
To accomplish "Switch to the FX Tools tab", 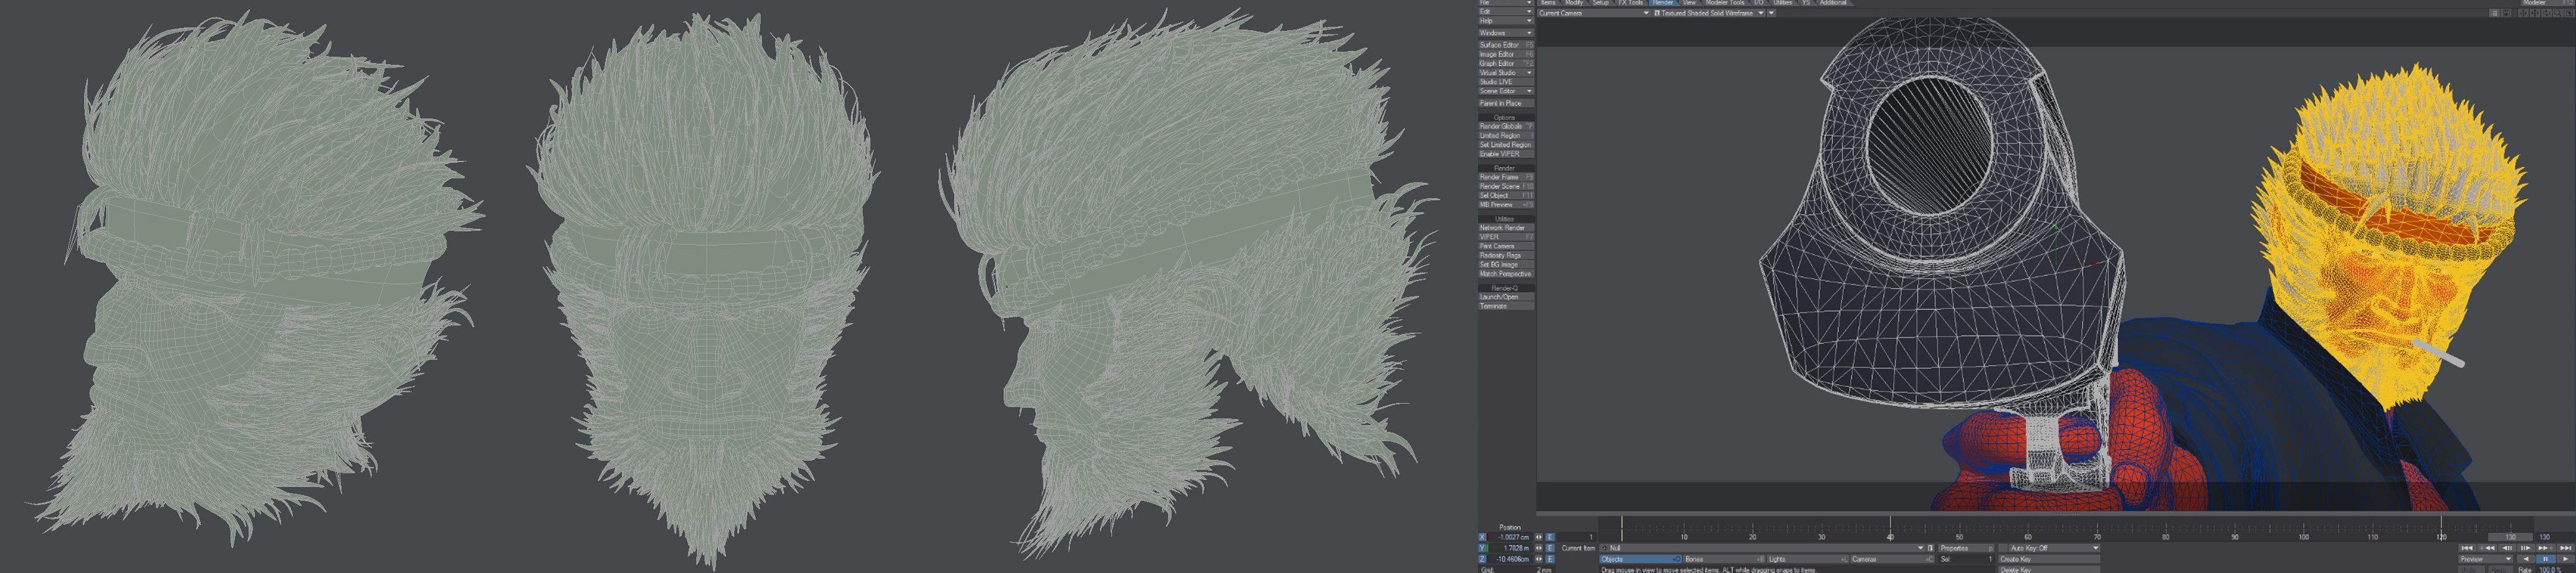I will click(1631, 3).
